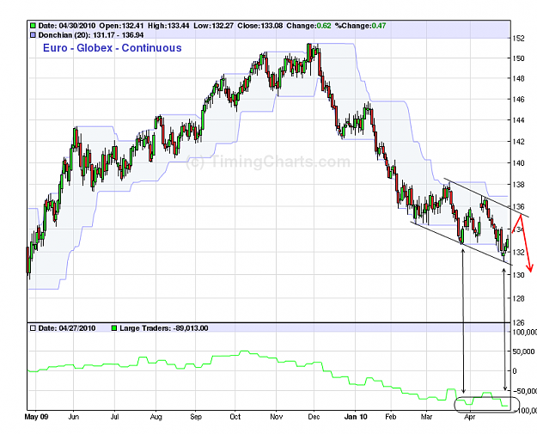Viewport: 537px width, 434px height.
Task: Click the 'May 09' x-axis label
Action: tap(37, 417)
